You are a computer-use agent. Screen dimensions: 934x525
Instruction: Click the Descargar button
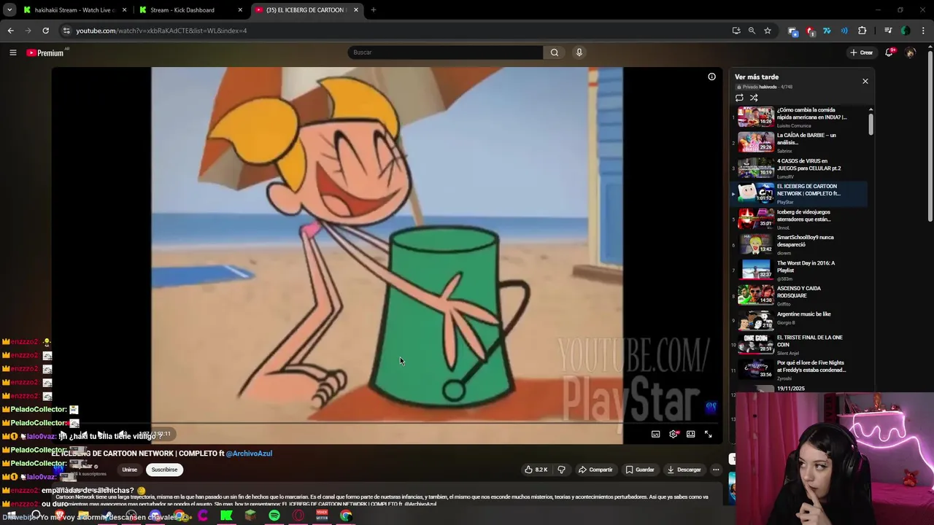[x=684, y=470]
